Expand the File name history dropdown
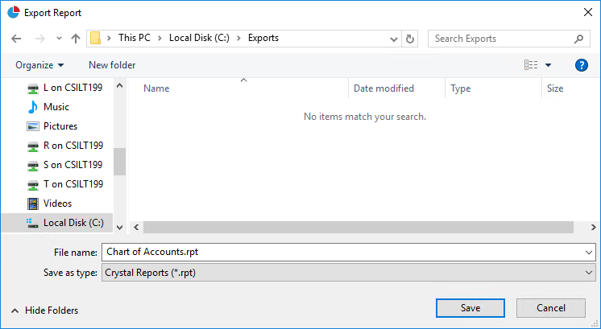 point(589,252)
